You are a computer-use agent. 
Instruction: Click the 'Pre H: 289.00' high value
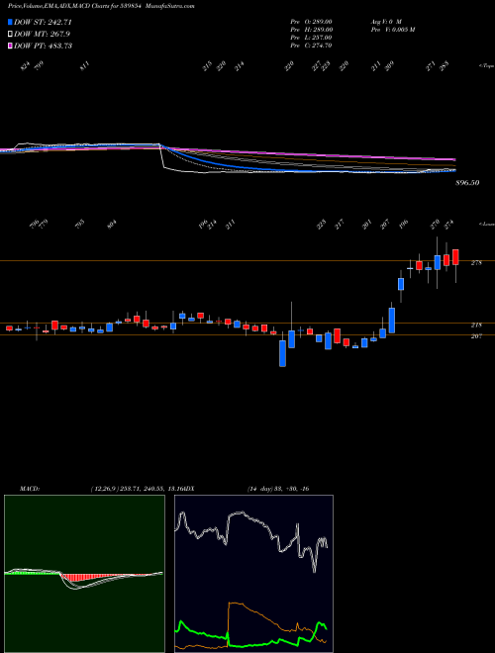click(311, 30)
